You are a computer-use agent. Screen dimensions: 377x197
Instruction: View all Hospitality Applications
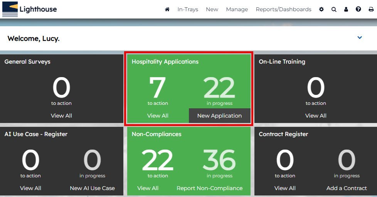pos(158,116)
